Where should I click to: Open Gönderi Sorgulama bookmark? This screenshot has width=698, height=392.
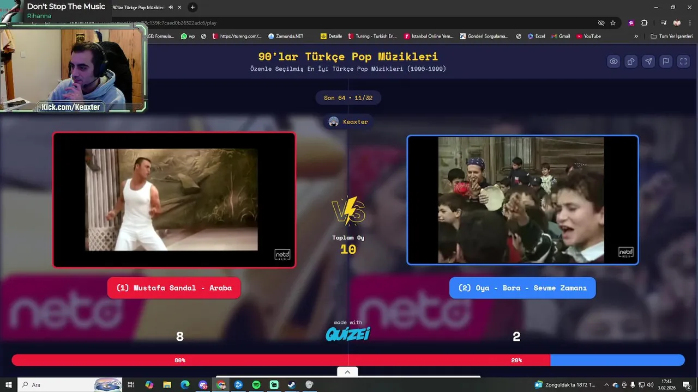[x=484, y=36]
